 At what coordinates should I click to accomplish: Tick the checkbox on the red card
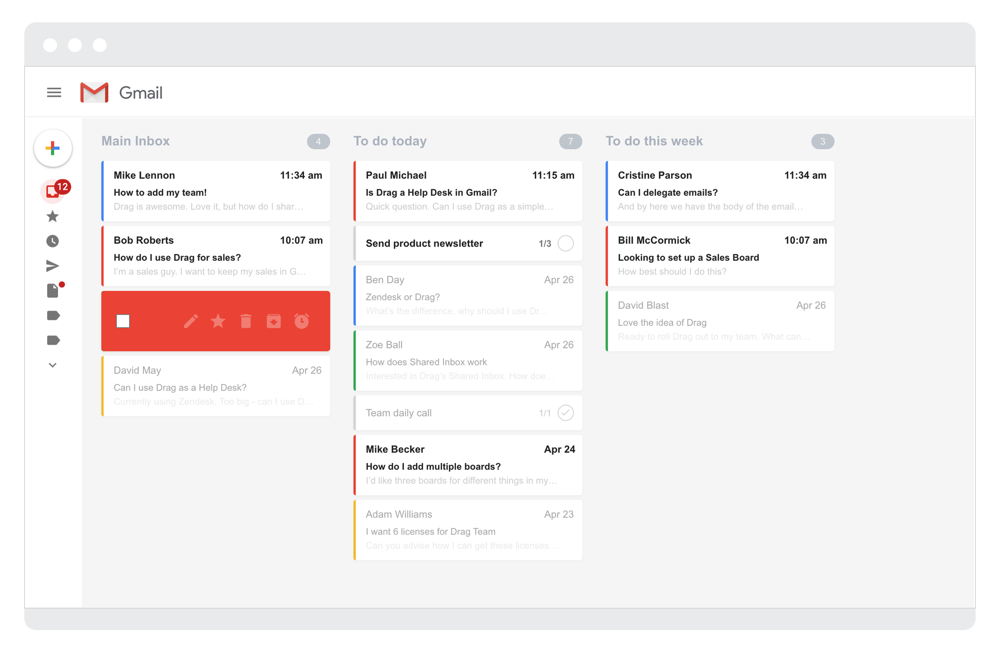123,321
